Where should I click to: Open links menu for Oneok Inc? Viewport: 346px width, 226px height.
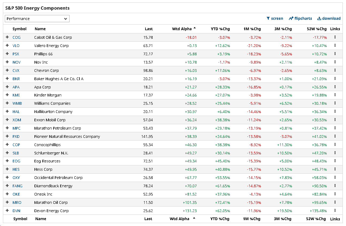tap(335, 194)
